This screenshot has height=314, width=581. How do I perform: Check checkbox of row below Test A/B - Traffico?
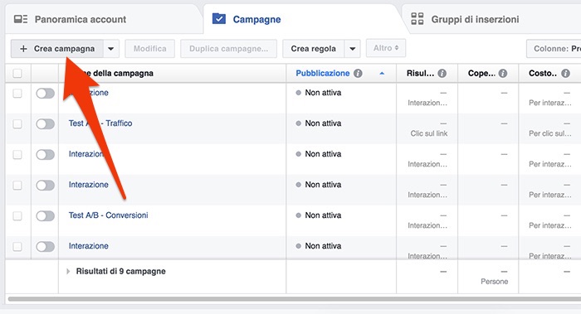[x=17, y=155]
